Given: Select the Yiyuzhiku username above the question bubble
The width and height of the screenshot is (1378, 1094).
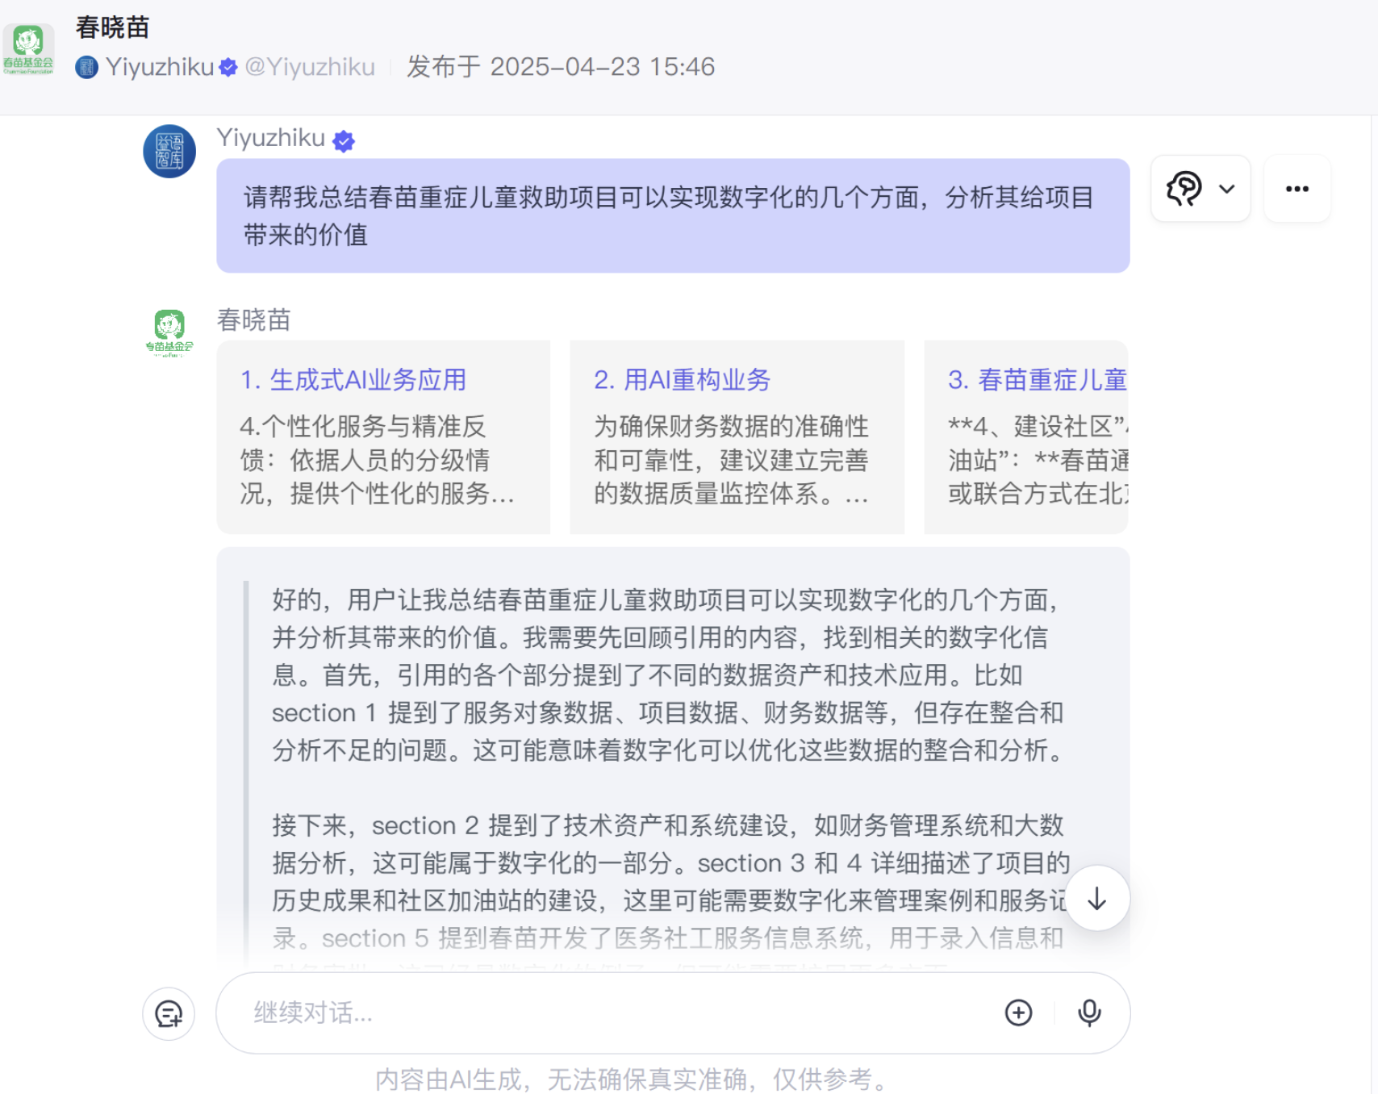Looking at the screenshot, I should tap(271, 138).
